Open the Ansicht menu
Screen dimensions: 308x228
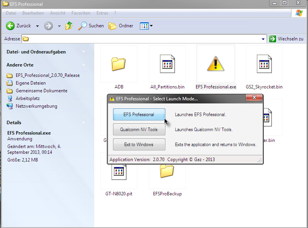tap(58, 13)
